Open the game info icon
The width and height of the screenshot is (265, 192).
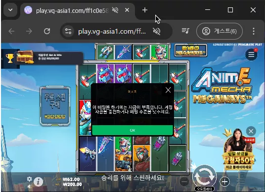[x=39, y=182]
